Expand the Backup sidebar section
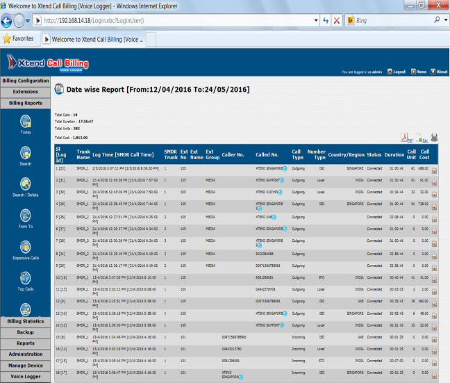Image resolution: width=450 pixels, height=383 pixels. (26, 332)
